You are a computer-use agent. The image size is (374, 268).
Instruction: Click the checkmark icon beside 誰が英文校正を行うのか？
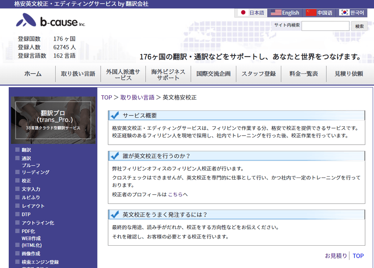point(115,156)
